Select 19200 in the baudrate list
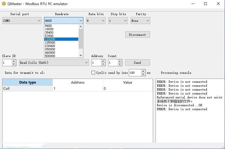The height and width of the screenshot is (149, 225). (61, 29)
